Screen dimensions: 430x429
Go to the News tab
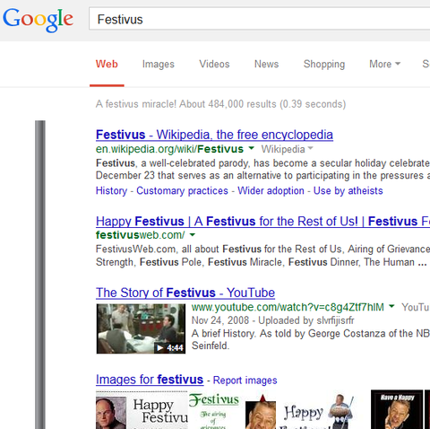tap(266, 64)
